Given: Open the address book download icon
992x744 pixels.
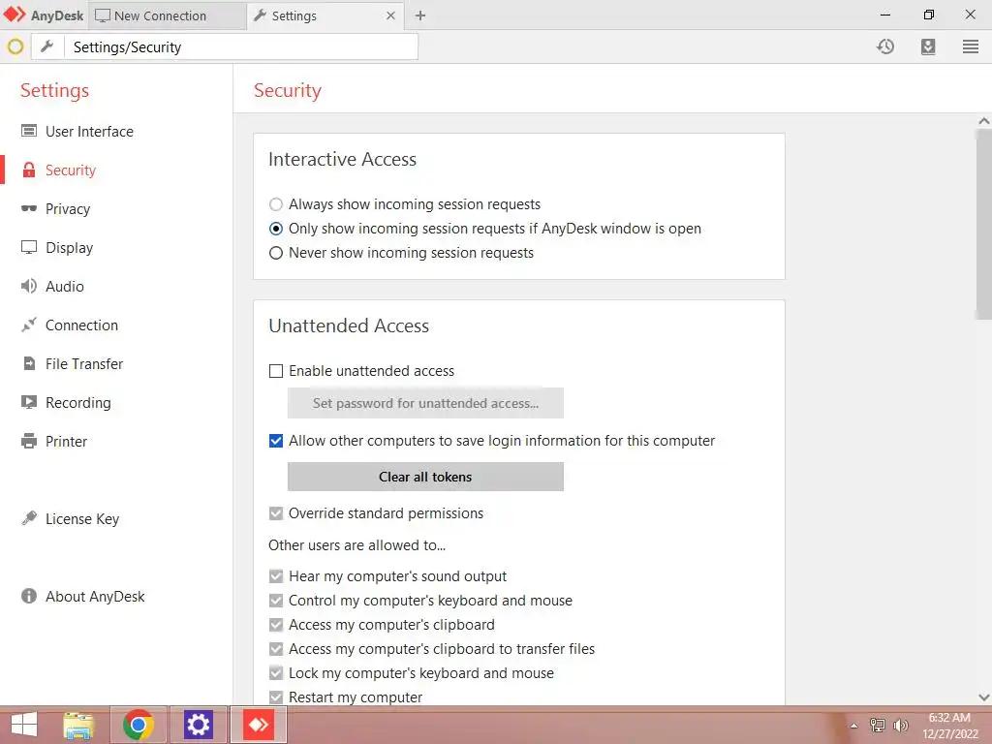Looking at the screenshot, I should pyautogui.click(x=927, y=46).
